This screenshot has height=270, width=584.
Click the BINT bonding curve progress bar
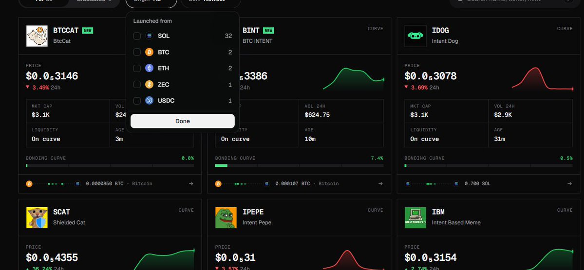[299, 165]
